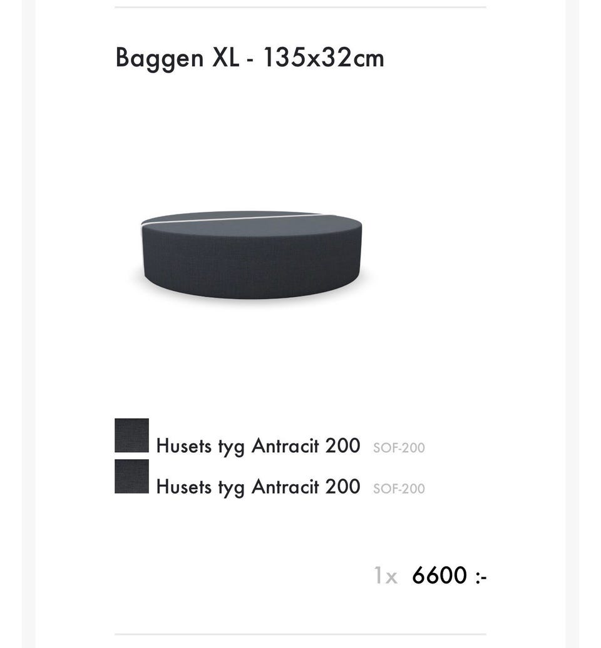Click the first SOF-200 fabric code
Image resolution: width=601 pixels, height=648 pixels.
(x=399, y=448)
